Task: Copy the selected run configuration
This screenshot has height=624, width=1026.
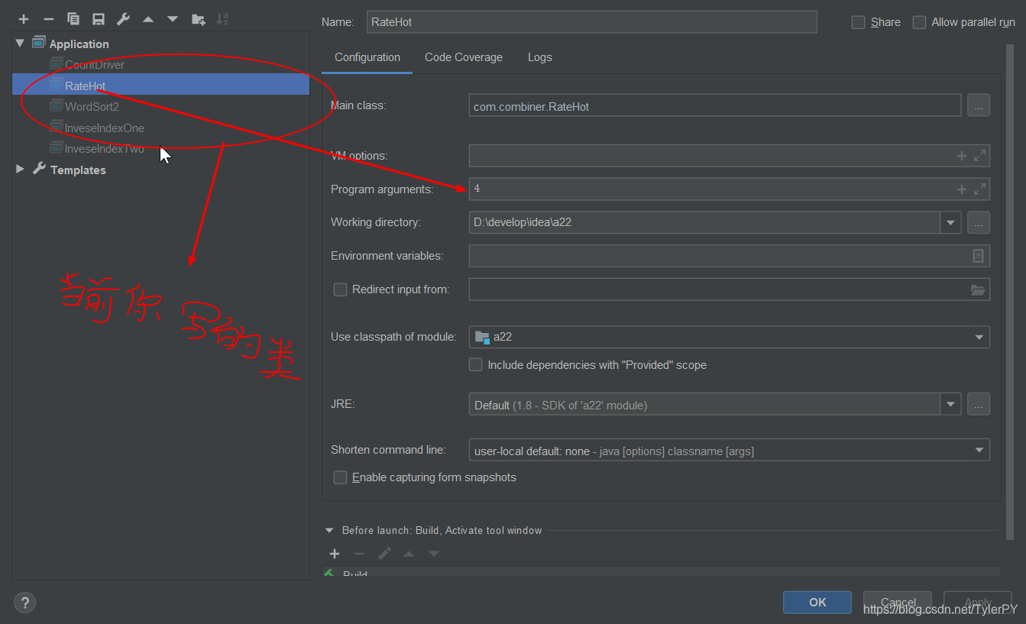Action: [73, 19]
